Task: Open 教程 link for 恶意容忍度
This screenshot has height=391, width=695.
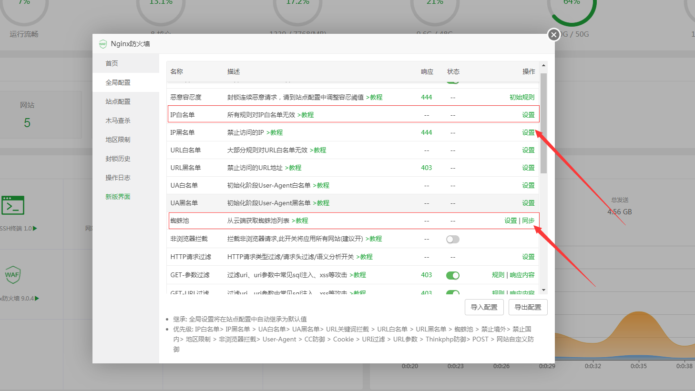Action: click(x=374, y=97)
